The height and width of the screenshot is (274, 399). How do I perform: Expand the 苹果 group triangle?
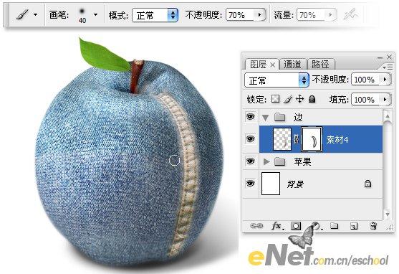click(x=266, y=161)
